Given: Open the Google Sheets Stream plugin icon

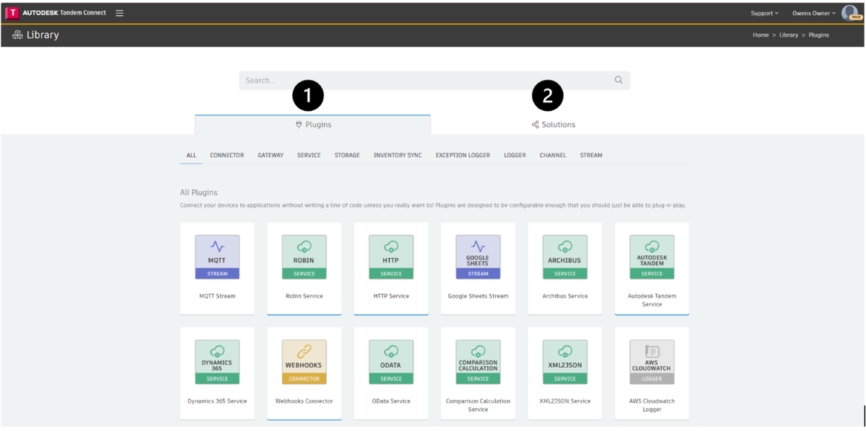Looking at the screenshot, I should pos(478,257).
